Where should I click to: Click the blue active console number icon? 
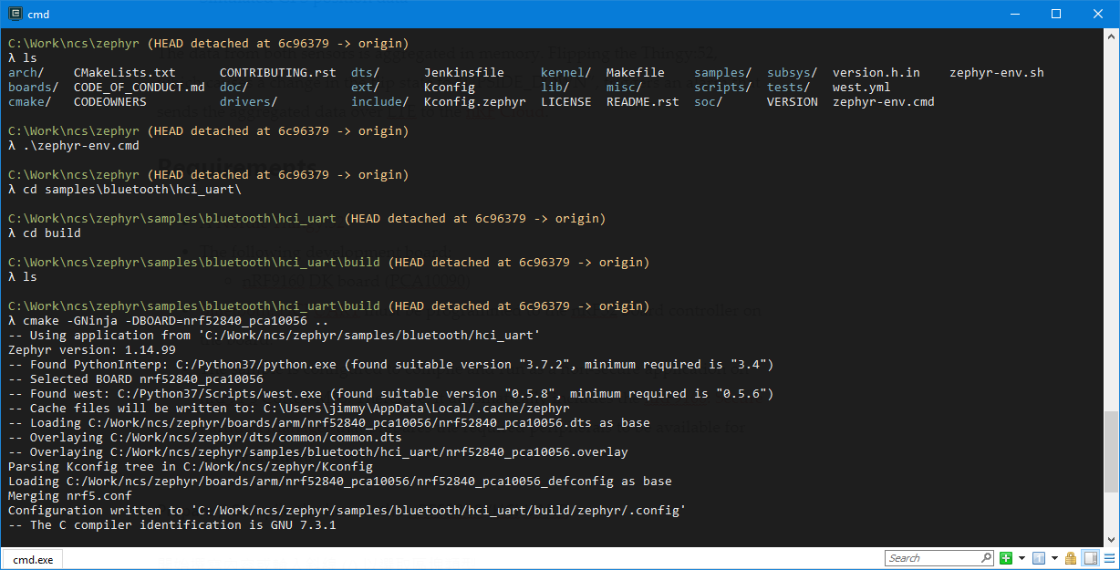click(x=1039, y=558)
